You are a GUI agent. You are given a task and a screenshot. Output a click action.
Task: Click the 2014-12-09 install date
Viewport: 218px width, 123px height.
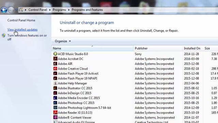tap(191, 108)
